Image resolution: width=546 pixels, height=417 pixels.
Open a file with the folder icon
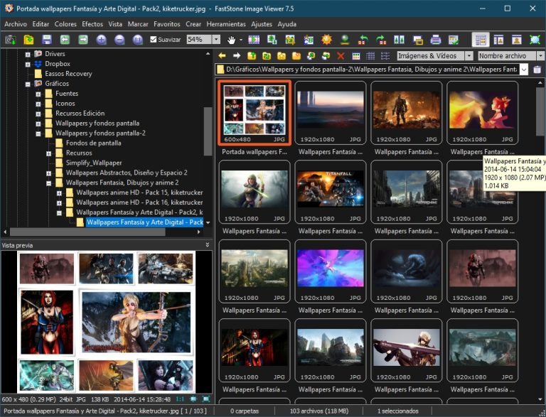[28, 40]
